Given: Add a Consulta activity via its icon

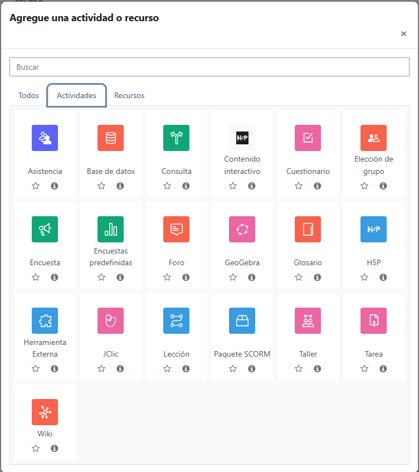Looking at the screenshot, I should [177, 138].
